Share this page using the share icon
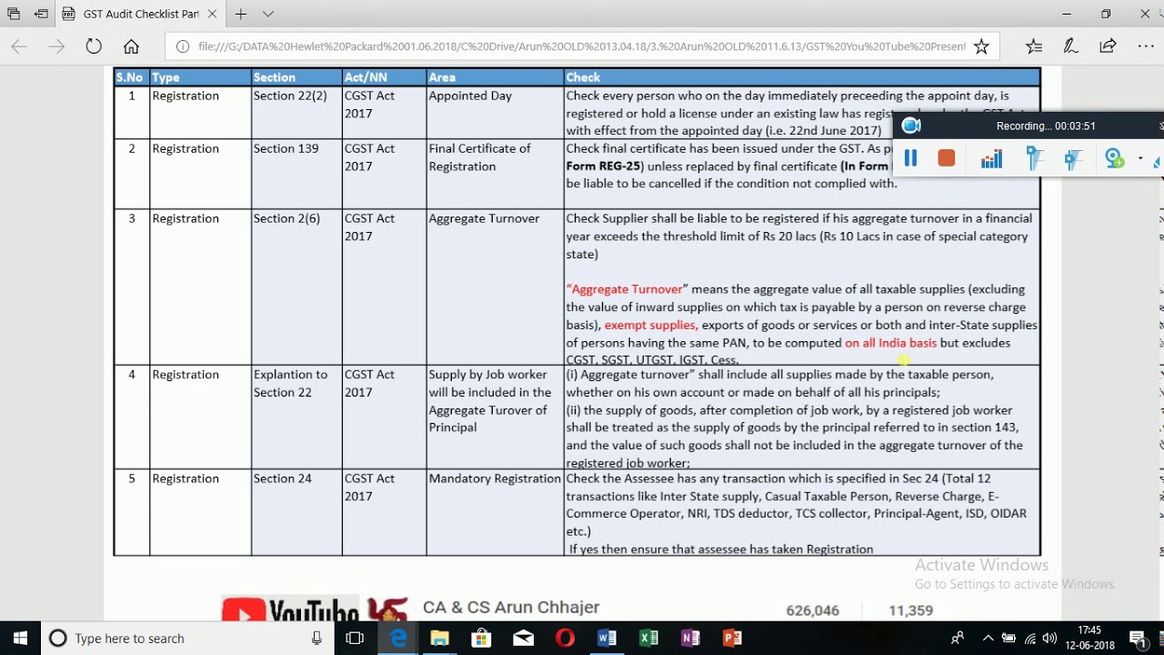This screenshot has height=655, width=1164. 1108,46
